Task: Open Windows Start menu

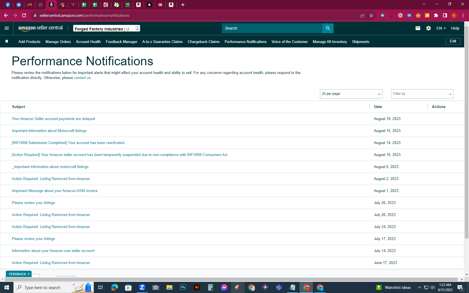Action: tap(7, 287)
